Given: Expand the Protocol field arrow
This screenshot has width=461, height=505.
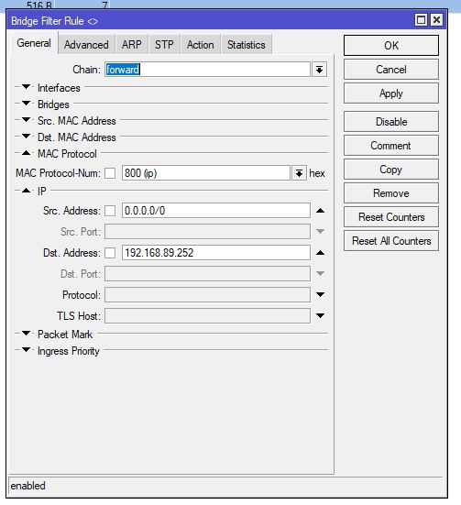Looking at the screenshot, I should [320, 295].
